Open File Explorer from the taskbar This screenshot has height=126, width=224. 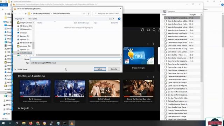tap(24, 123)
